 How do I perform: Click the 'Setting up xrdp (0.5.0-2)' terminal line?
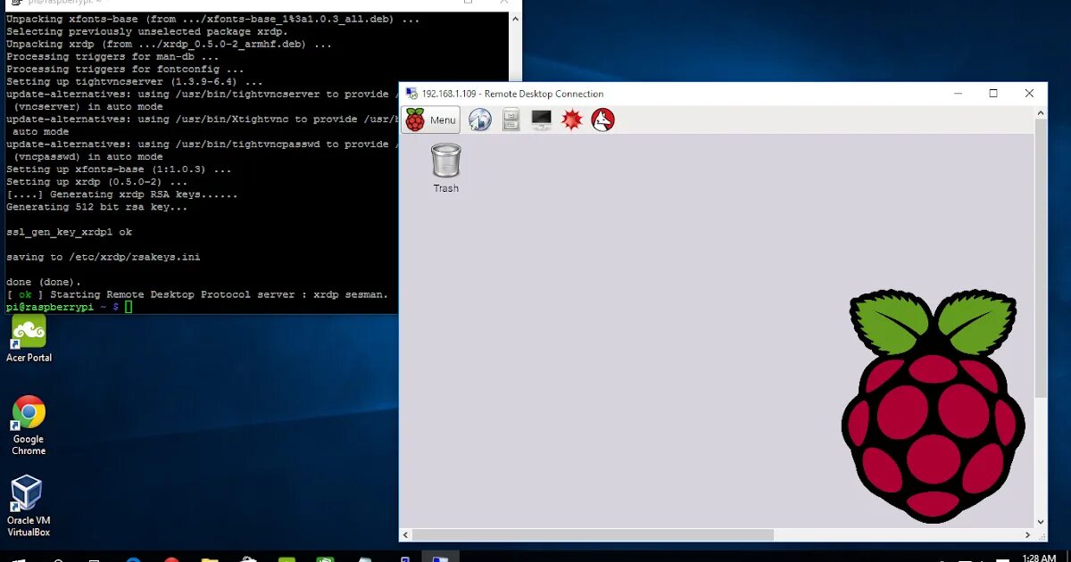(x=97, y=182)
